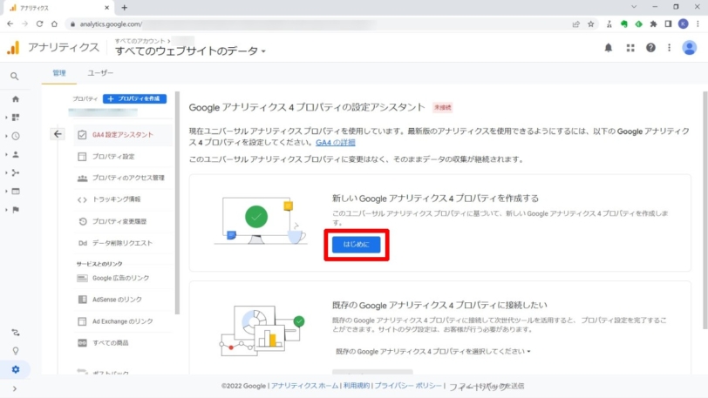This screenshot has height=398, width=708.
Task: Expand the left navigation sidebar arrow
Action: click(15, 388)
